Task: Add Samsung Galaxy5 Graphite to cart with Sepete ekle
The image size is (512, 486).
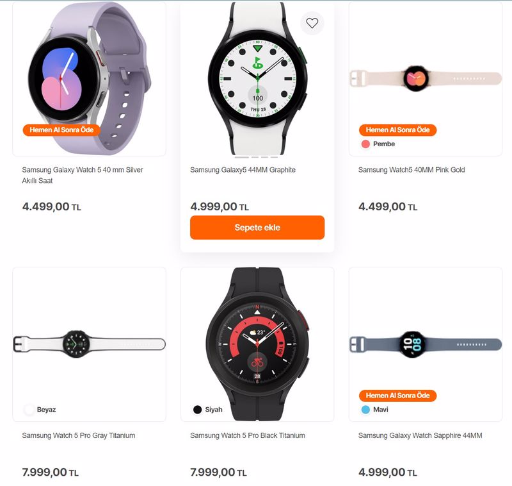Action: click(x=257, y=228)
